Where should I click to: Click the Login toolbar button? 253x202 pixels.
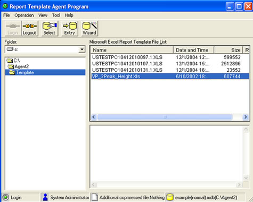point(13,28)
